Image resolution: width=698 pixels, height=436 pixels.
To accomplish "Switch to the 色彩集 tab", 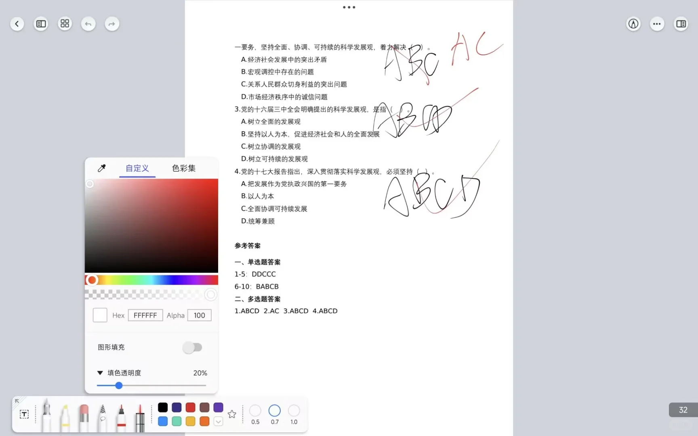I will 183,168.
